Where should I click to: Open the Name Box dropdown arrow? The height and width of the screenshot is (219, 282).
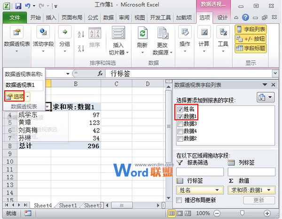[x=68, y=73]
